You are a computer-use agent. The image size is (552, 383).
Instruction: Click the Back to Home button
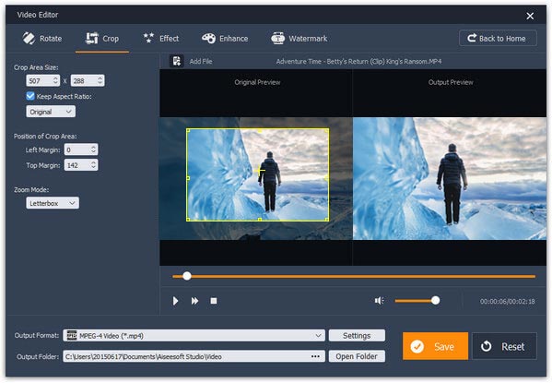pos(498,38)
